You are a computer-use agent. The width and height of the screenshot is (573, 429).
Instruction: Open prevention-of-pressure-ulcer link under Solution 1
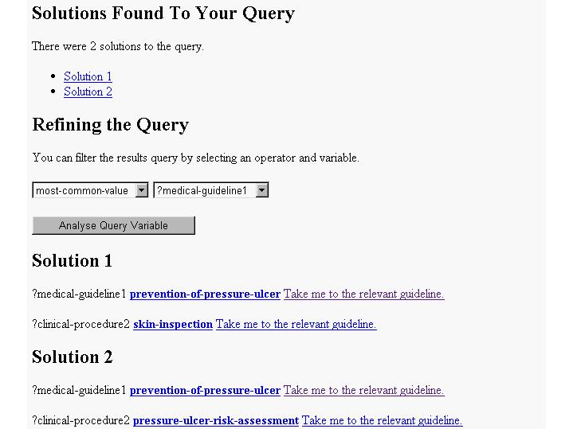(x=205, y=294)
